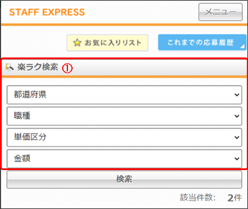The width and height of the screenshot is (248, 209).
Task: Click the STAFF EXPRESS logo
Action: point(47,12)
